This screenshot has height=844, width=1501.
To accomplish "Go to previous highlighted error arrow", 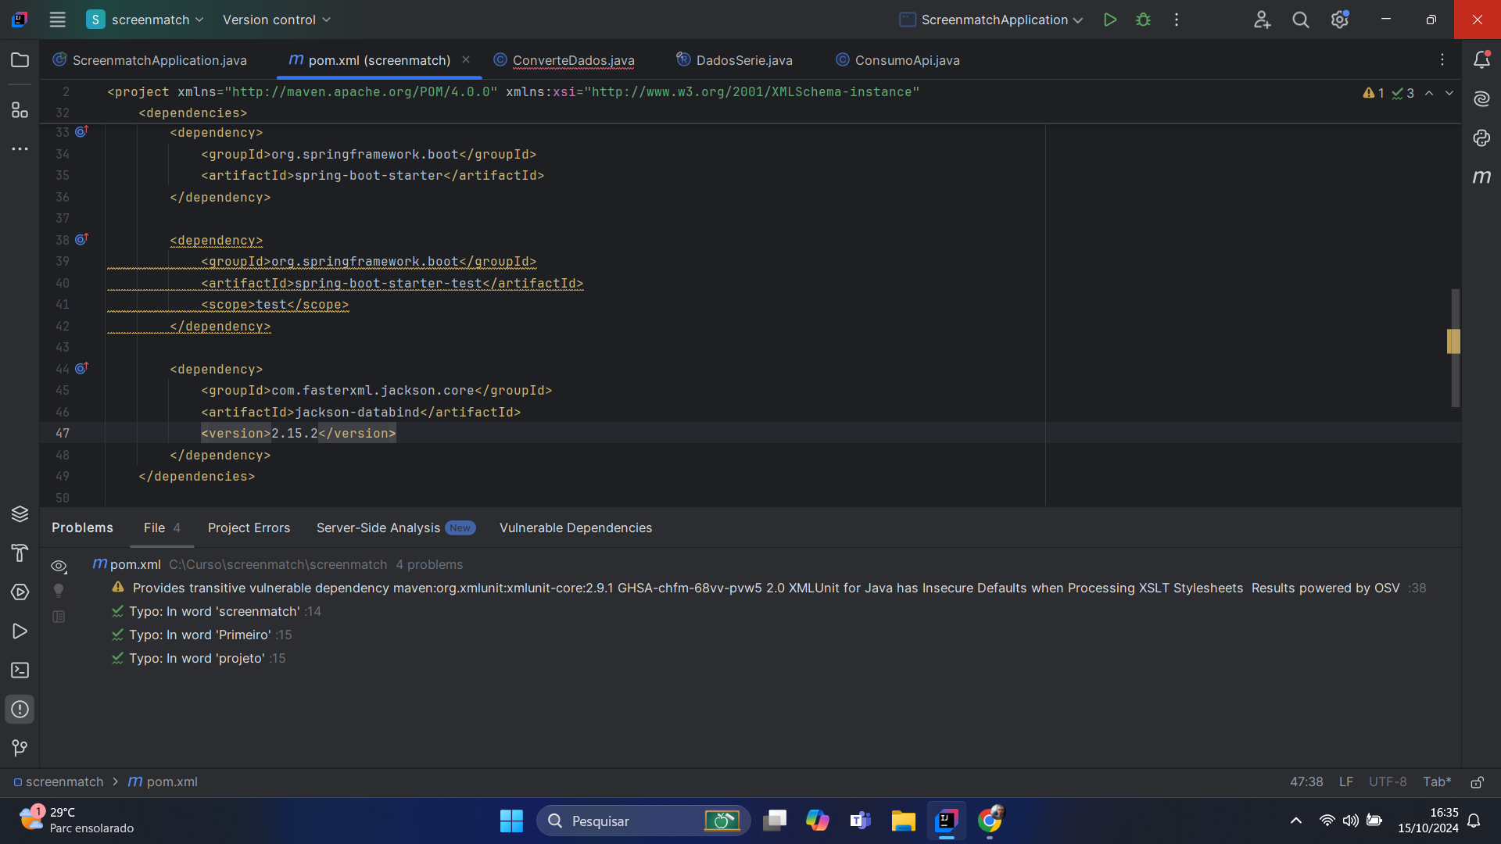I will pyautogui.click(x=1429, y=93).
